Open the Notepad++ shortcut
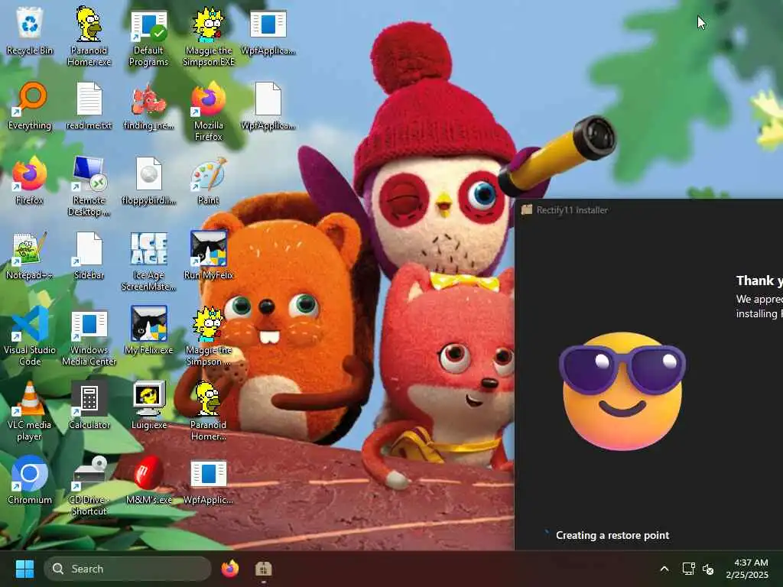The width and height of the screenshot is (783, 587). [30, 256]
